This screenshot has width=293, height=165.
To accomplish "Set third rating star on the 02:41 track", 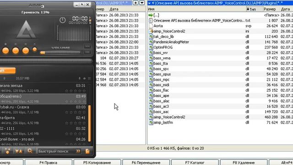I will (76, 123).
